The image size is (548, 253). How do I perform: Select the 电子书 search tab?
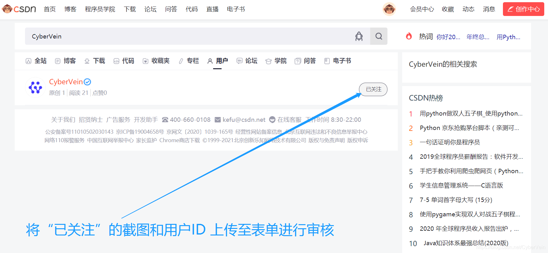click(x=338, y=61)
